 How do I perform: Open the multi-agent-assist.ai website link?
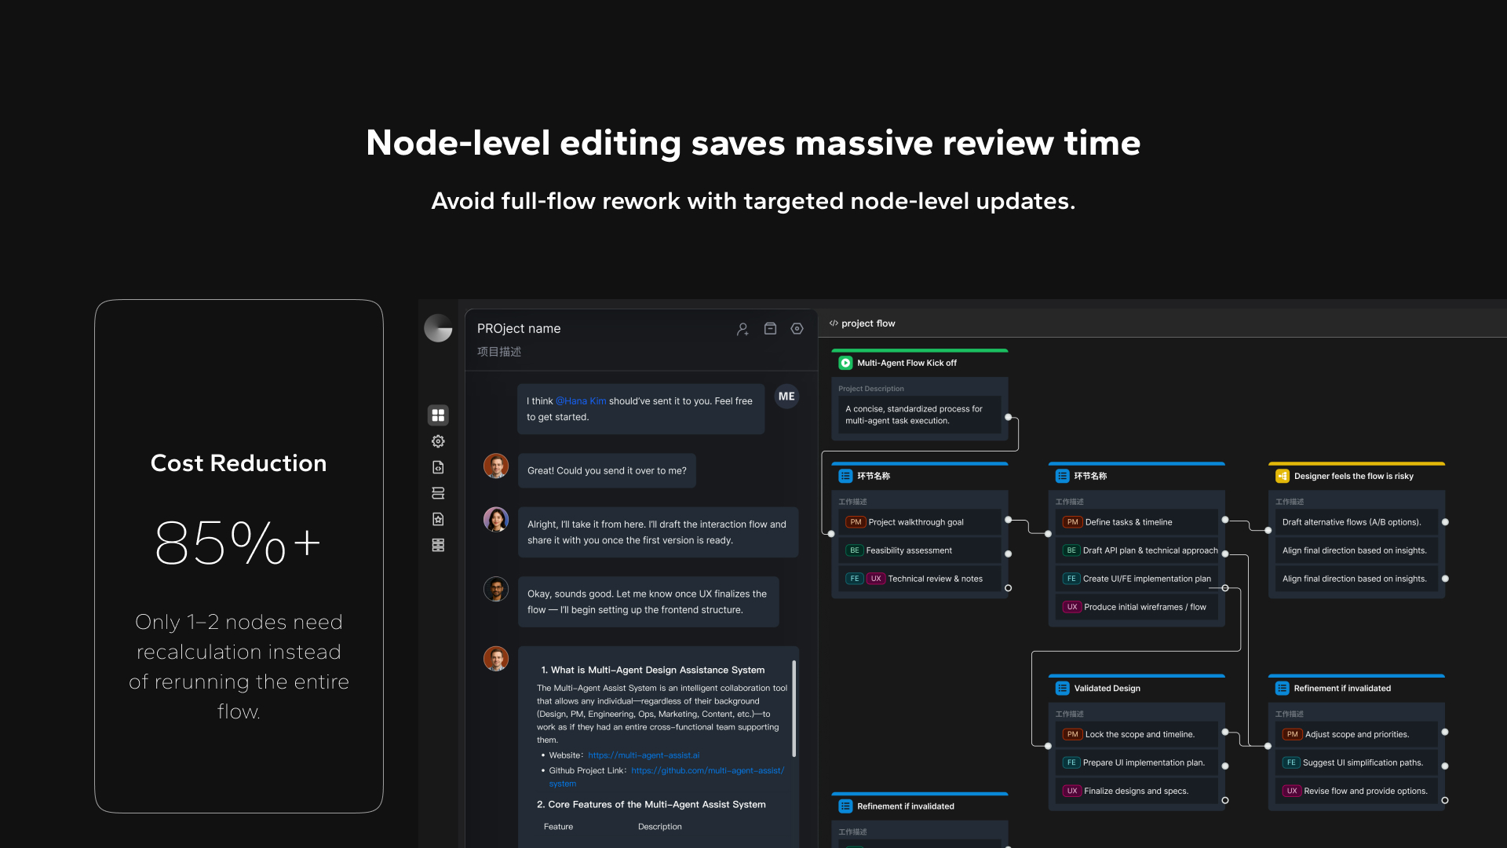tap(643, 755)
